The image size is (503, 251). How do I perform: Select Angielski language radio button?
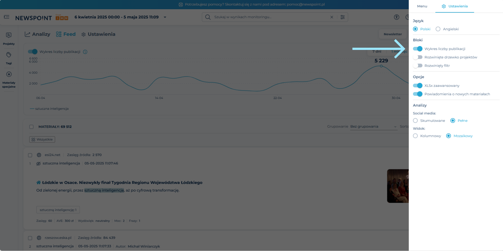438,29
